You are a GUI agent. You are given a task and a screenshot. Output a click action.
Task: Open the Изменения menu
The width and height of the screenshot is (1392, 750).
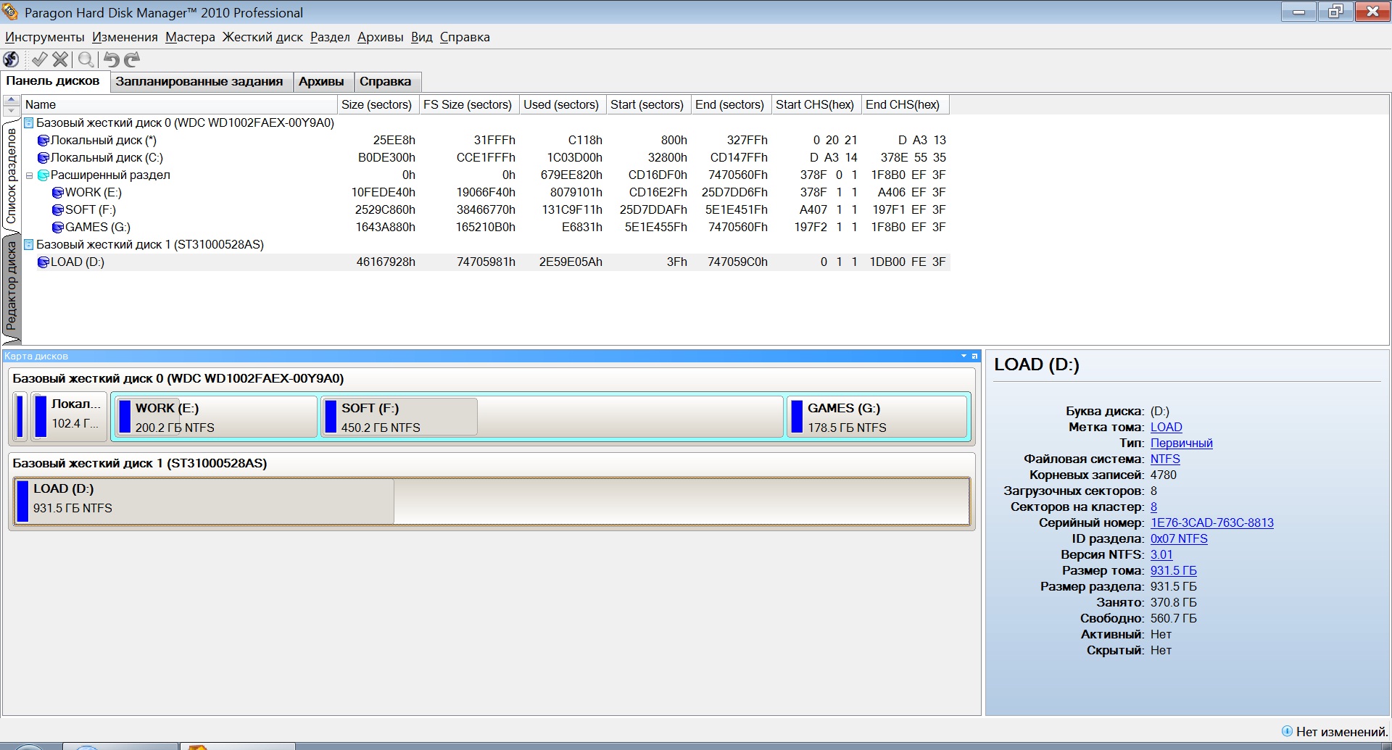pyautogui.click(x=125, y=37)
